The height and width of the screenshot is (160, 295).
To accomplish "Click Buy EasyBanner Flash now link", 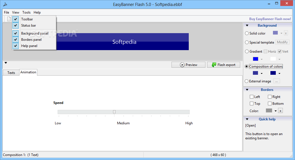I will point(270,19).
